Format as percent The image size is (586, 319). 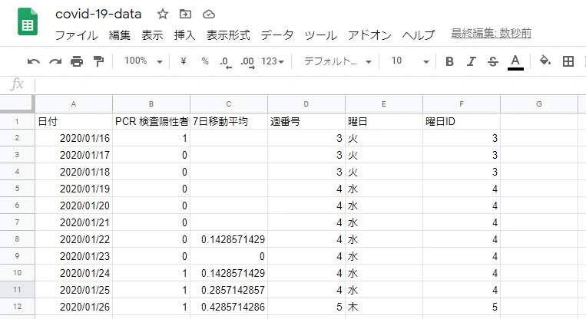pyautogui.click(x=205, y=61)
